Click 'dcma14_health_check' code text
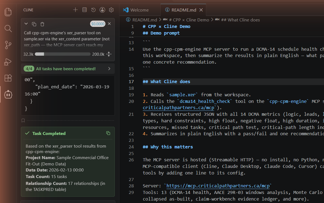The width and height of the screenshot is (324, 203). coord(205,101)
